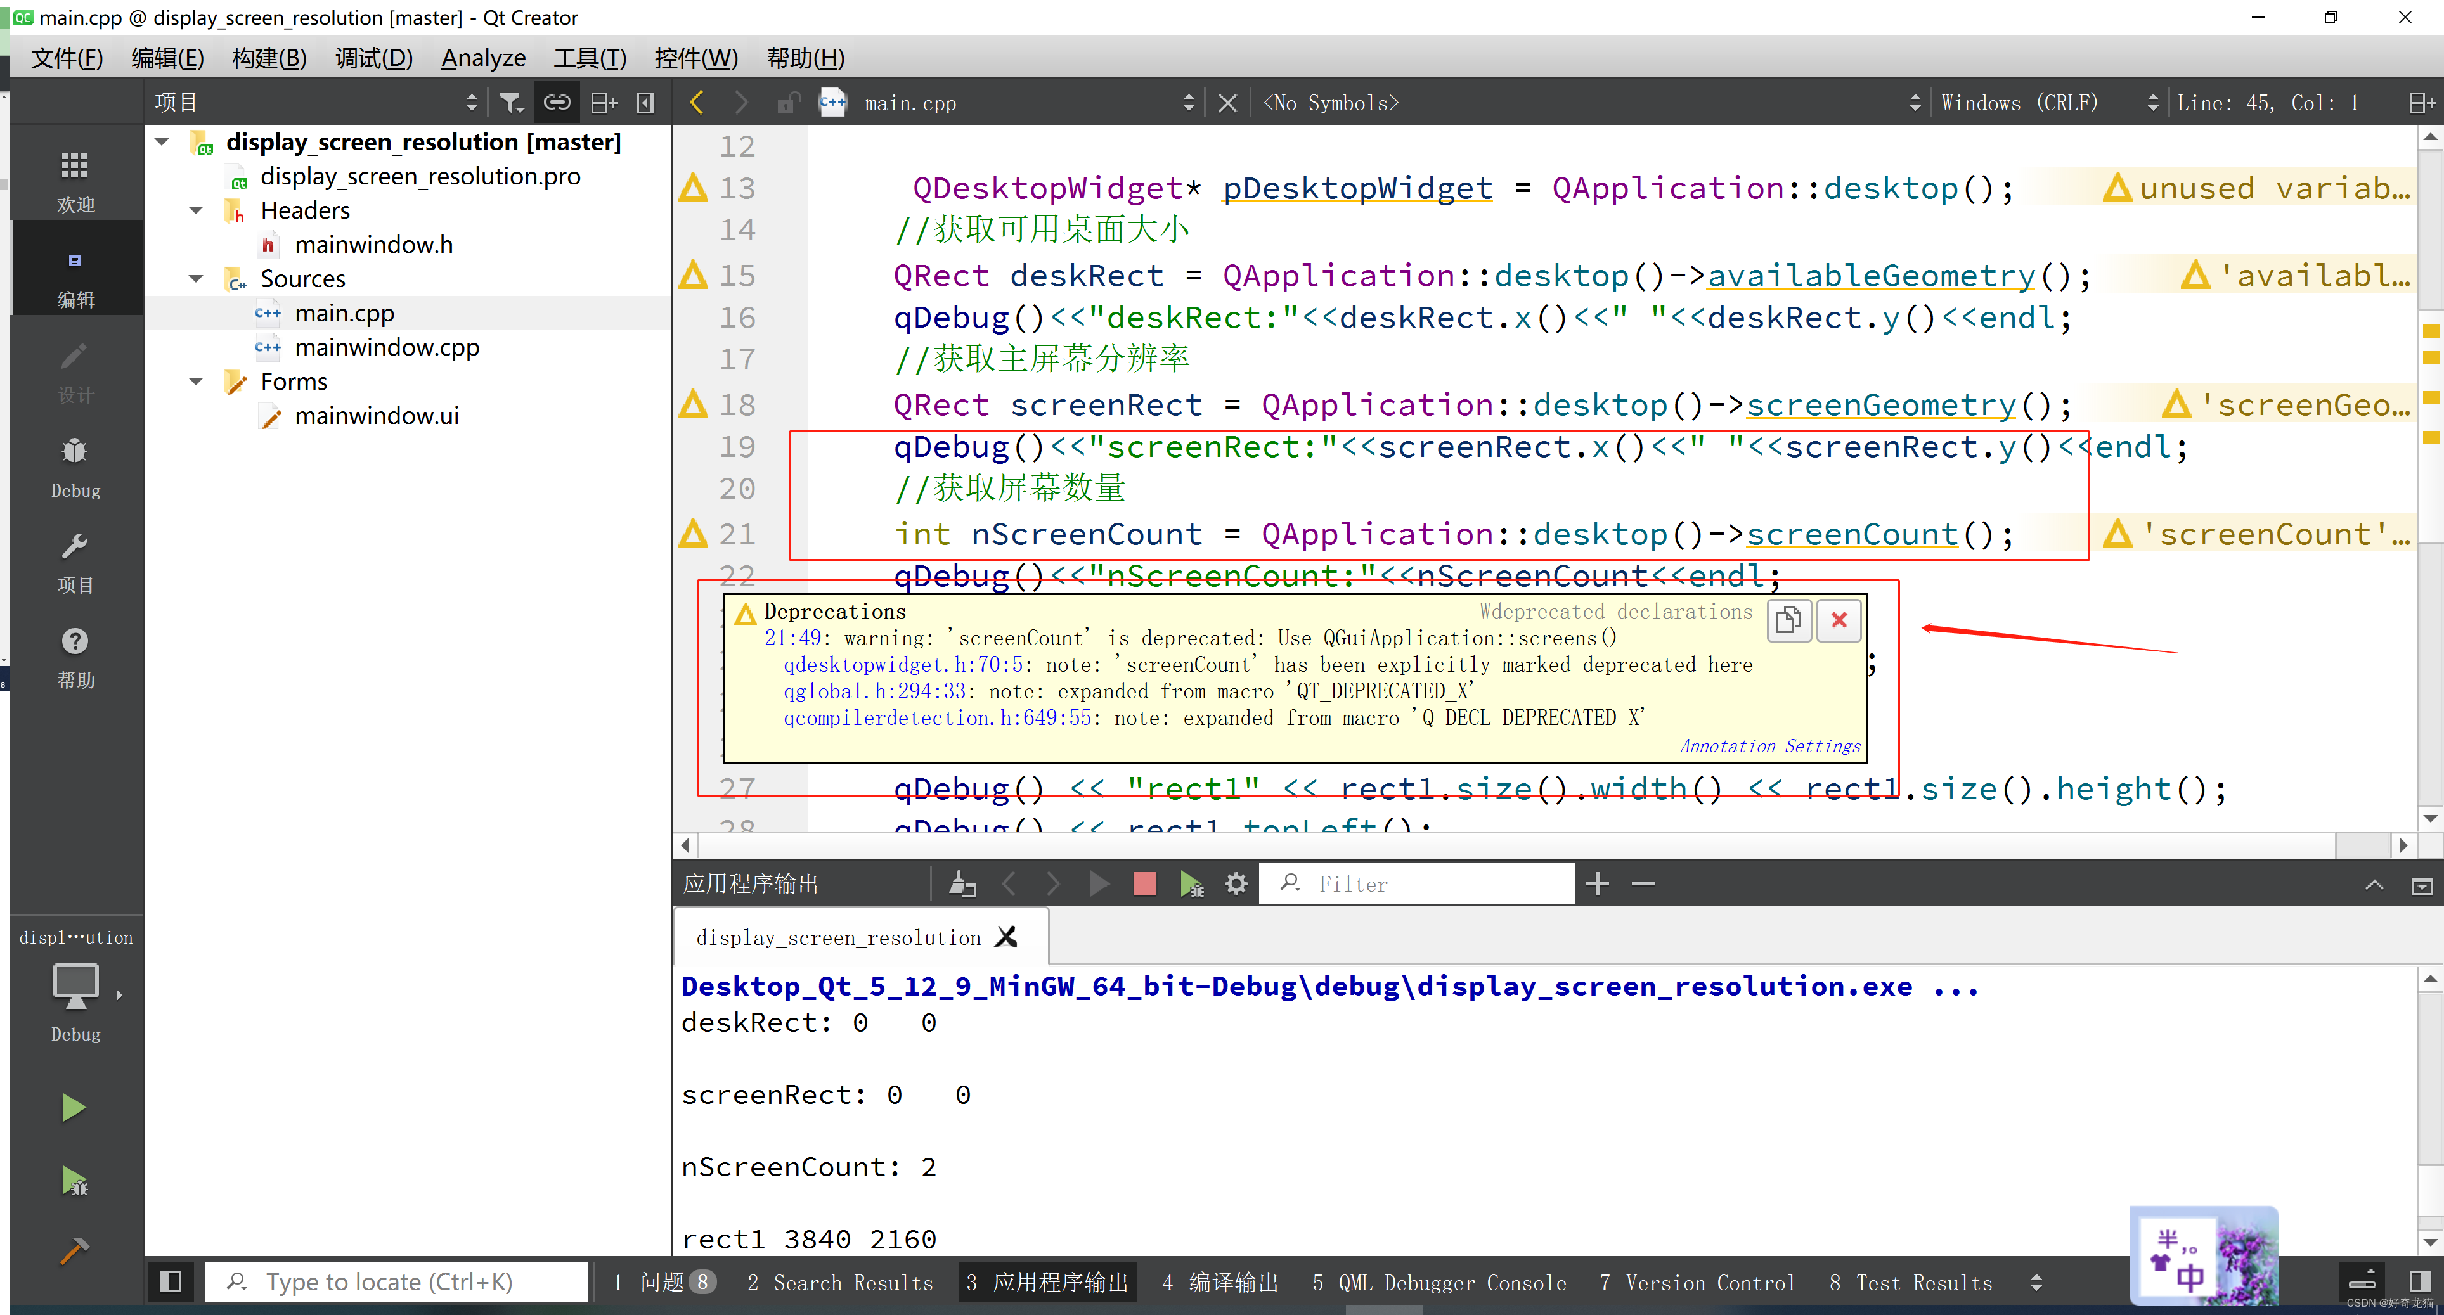This screenshot has height=1315, width=2444.
Task: Go forward in editor navigation history
Action: [x=741, y=103]
